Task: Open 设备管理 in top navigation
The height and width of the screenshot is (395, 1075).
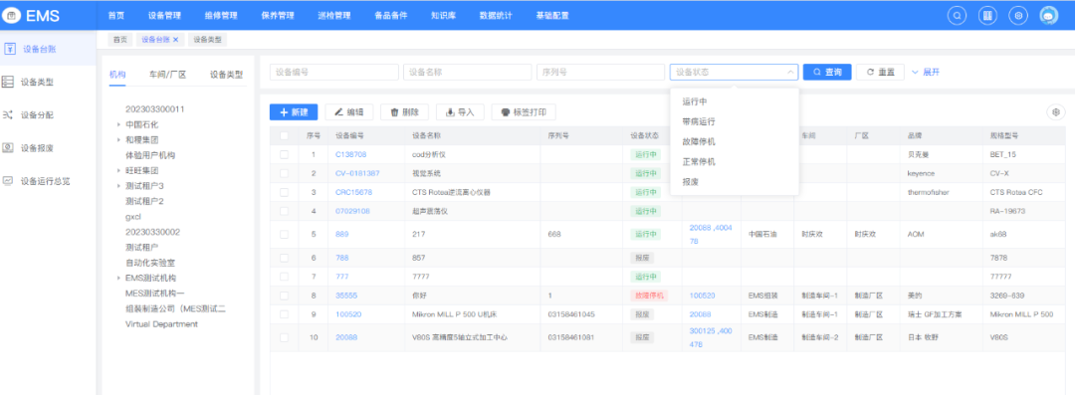Action: tap(164, 15)
